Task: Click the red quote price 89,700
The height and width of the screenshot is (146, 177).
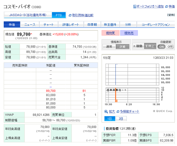Action: [x=51, y=91]
